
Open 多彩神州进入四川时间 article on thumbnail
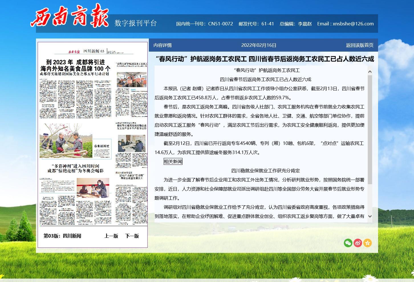(x=75, y=168)
